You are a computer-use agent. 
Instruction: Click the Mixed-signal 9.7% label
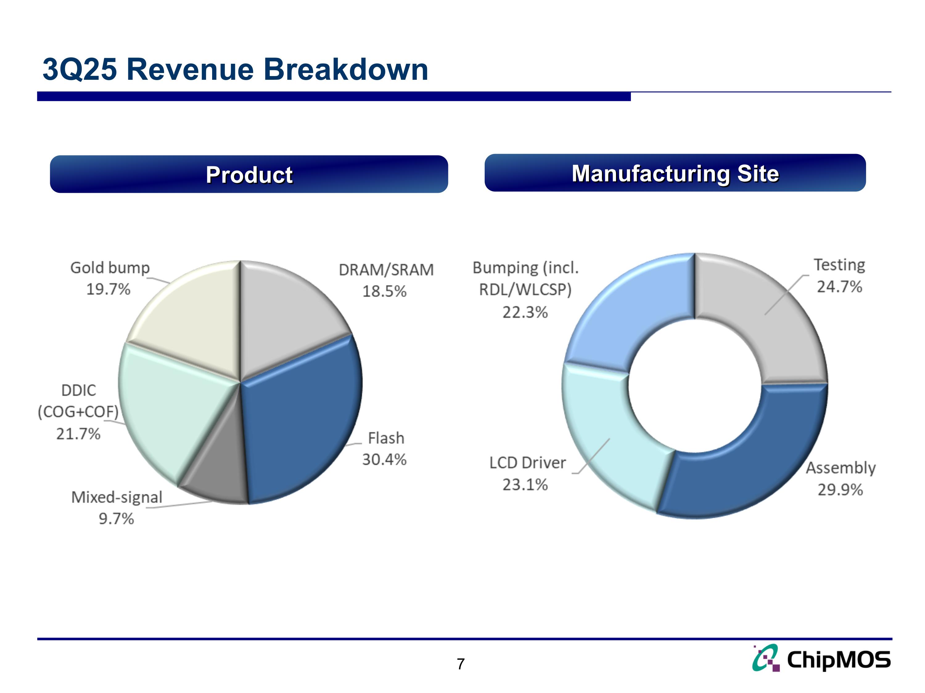point(117,508)
